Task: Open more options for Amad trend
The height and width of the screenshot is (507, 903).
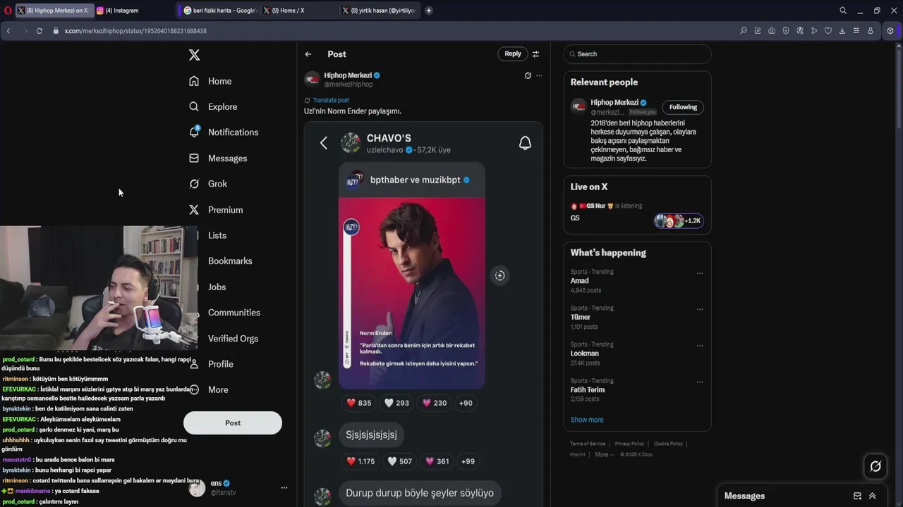Action: click(700, 273)
